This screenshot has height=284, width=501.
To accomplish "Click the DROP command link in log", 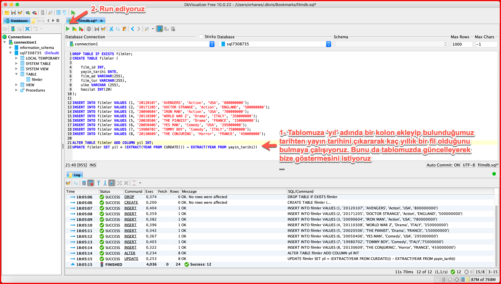I will point(129,197).
